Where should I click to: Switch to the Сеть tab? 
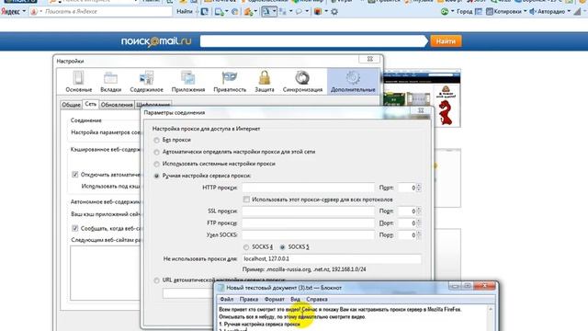point(90,104)
